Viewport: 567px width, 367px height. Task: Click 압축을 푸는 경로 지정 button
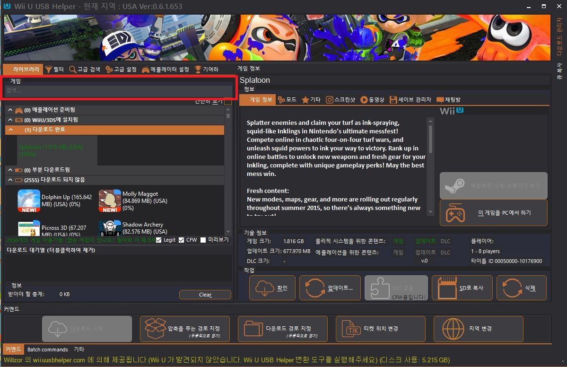(x=185, y=329)
